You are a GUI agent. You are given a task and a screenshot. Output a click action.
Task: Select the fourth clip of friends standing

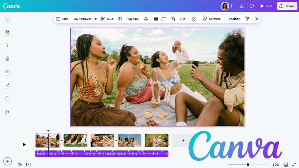pos(129,140)
